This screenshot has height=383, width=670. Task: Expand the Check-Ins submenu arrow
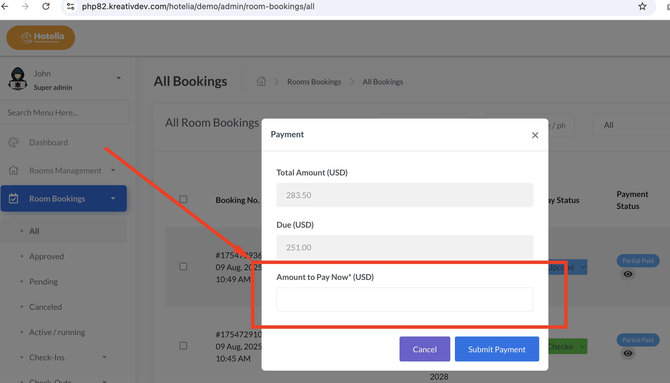pyautogui.click(x=104, y=357)
